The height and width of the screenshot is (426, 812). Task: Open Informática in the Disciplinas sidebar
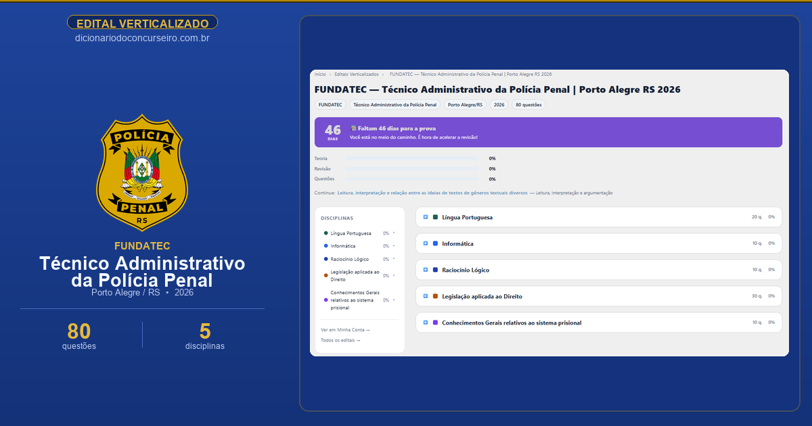(x=342, y=246)
